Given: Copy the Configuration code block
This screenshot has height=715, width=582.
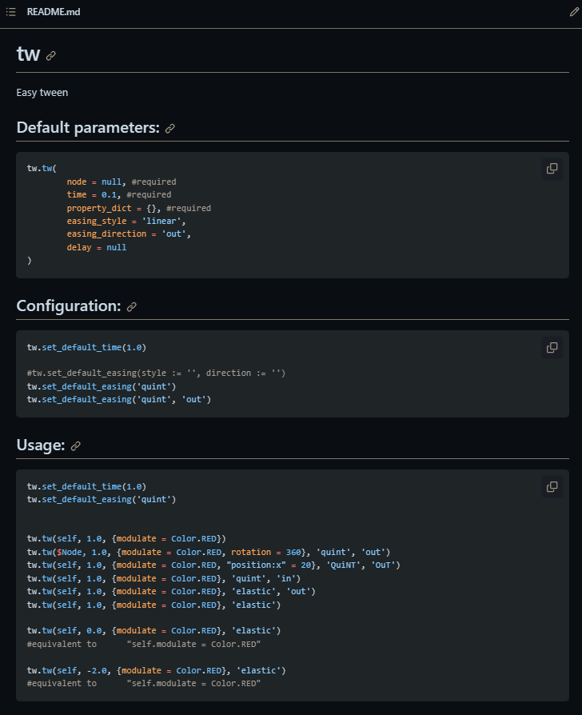Looking at the screenshot, I should 552,347.
